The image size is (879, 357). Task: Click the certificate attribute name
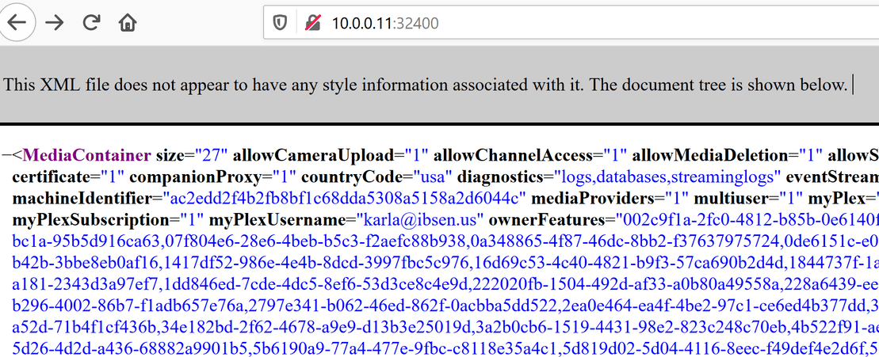pos(51,177)
